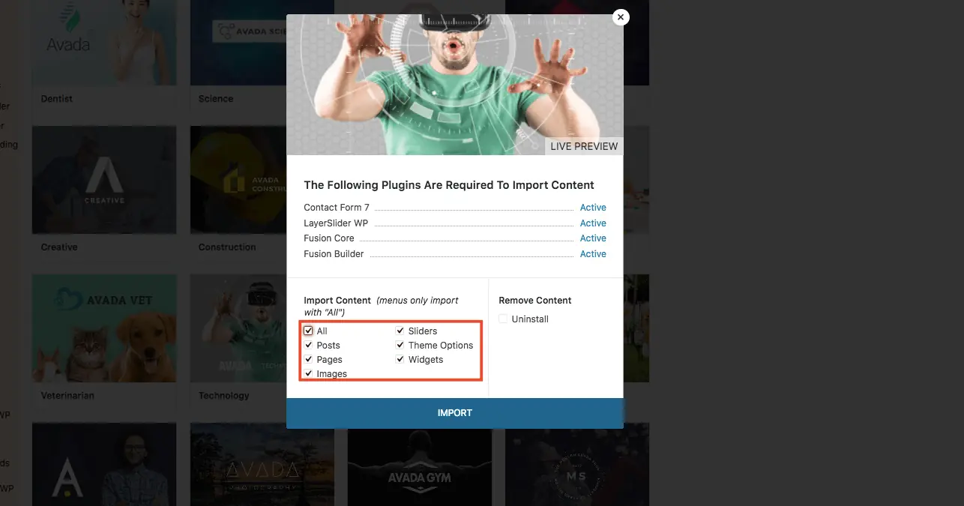The width and height of the screenshot is (964, 506).
Task: Click the Technology demo title text
Action: 224,396
